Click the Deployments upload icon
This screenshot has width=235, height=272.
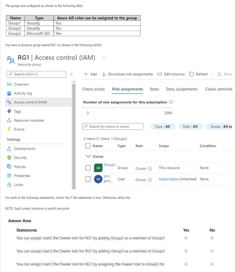pyautogui.click(x=9, y=149)
